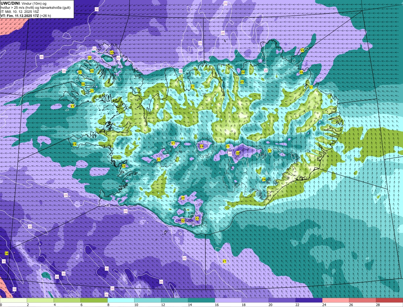Screen dimensions: 403x307
Task: Select legend swatch between 12 and 14
Action: coord(174,300)
